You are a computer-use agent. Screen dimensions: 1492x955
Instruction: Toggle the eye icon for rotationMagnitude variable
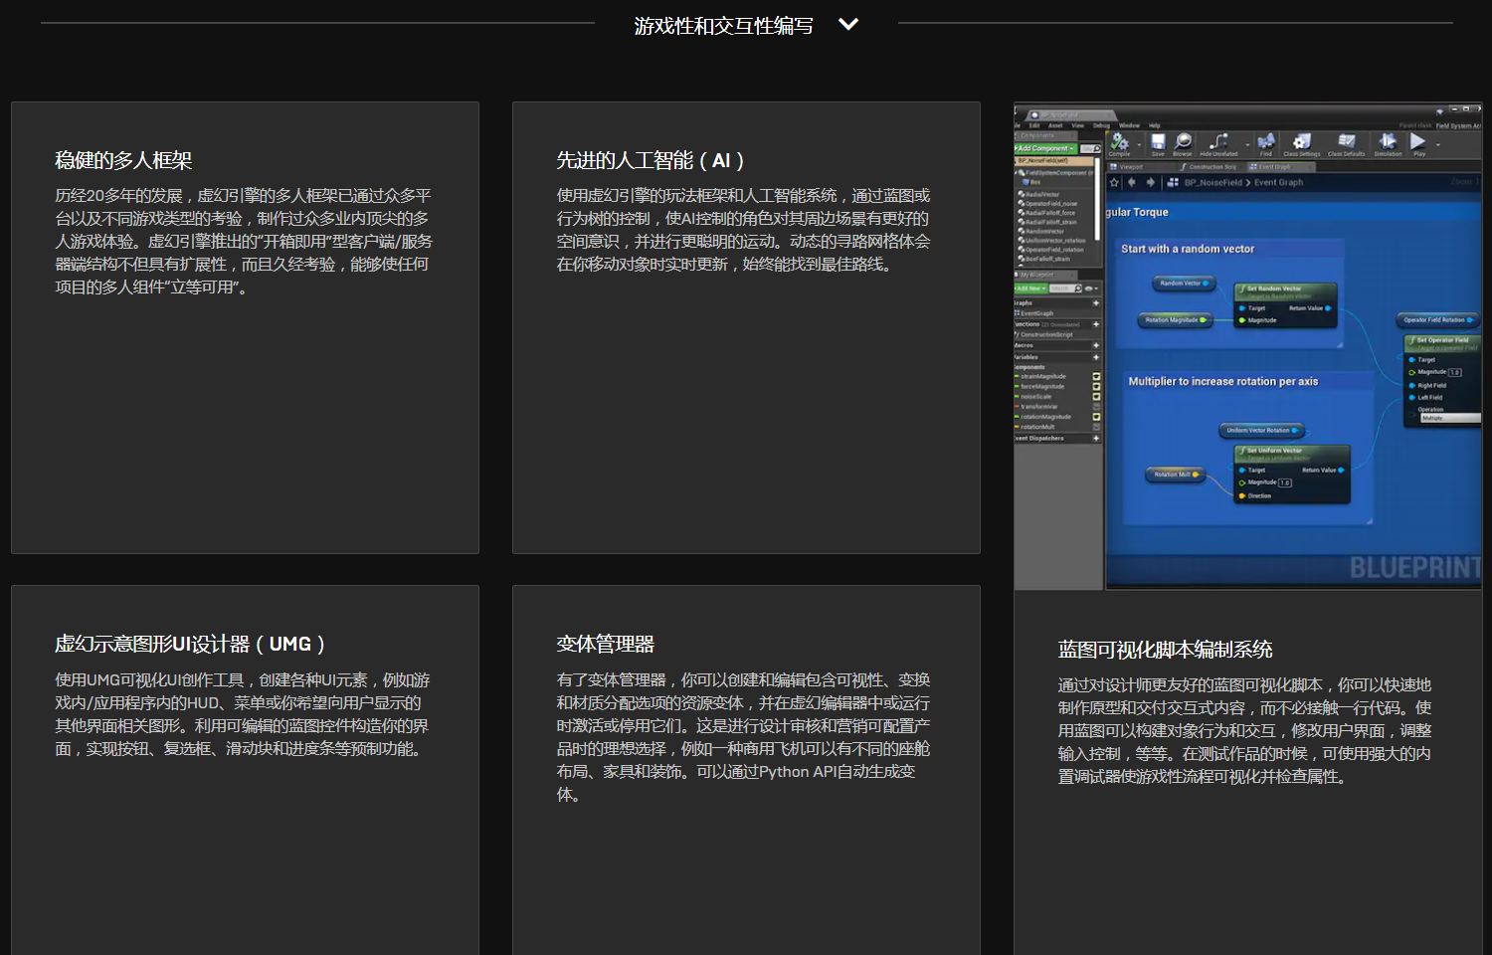1096,417
